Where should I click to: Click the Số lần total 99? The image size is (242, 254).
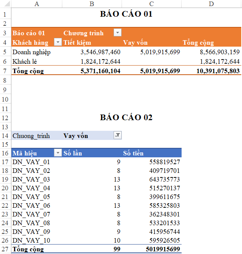coord(117,249)
